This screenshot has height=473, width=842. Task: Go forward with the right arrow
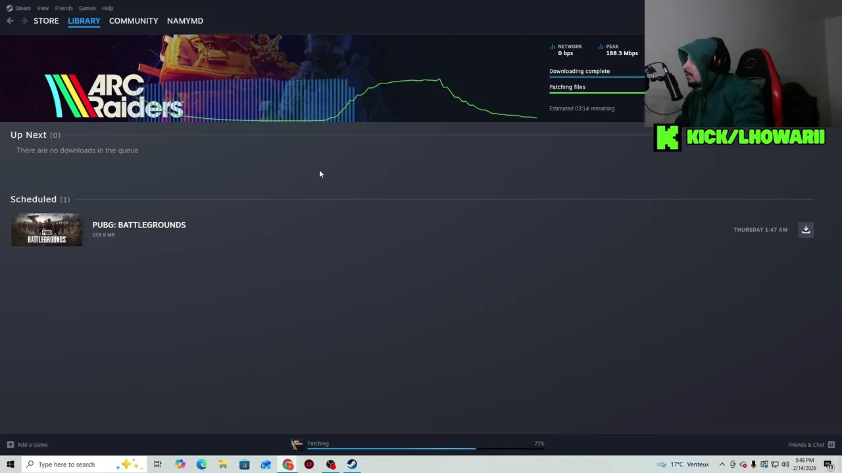(x=24, y=21)
